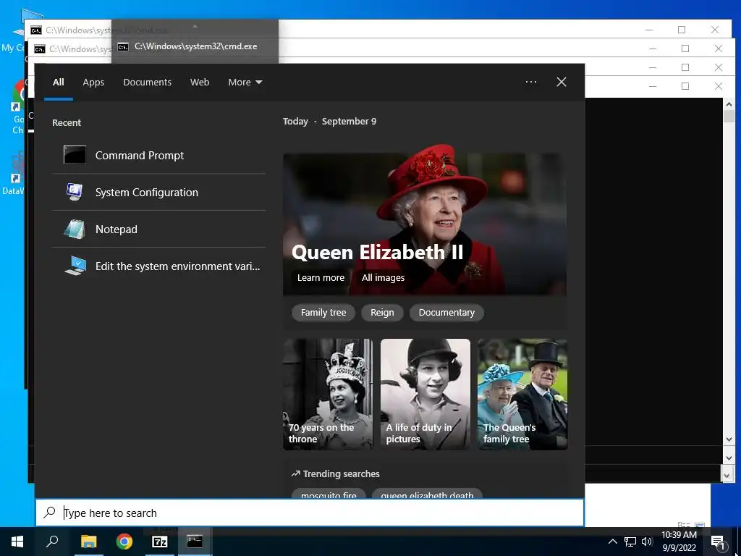
Task: Open the notification center icon
Action: (x=718, y=542)
